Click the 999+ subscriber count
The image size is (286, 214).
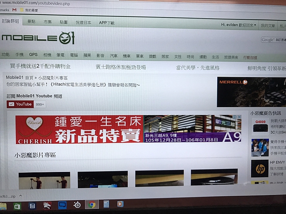[x=40, y=104]
